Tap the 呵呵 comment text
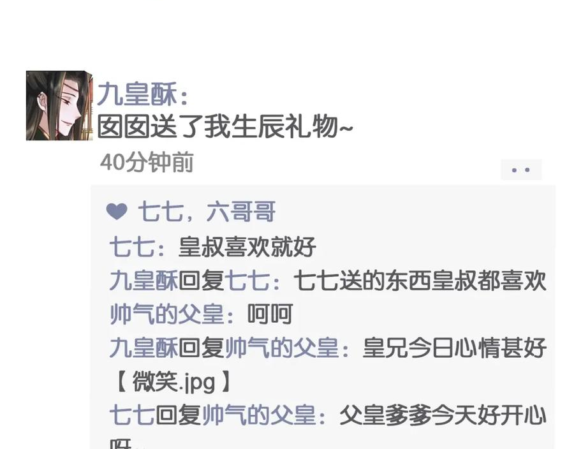 pos(270,314)
